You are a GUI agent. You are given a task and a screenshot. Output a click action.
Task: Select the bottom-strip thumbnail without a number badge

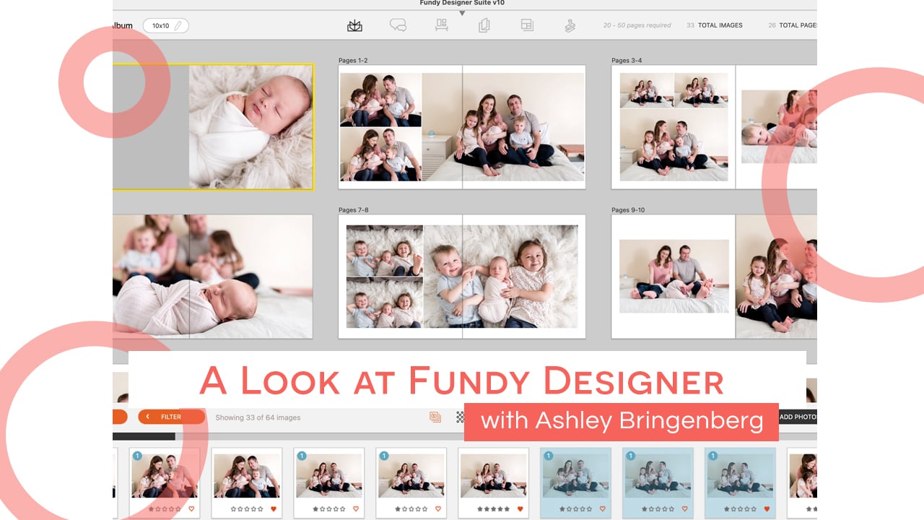[247, 482]
